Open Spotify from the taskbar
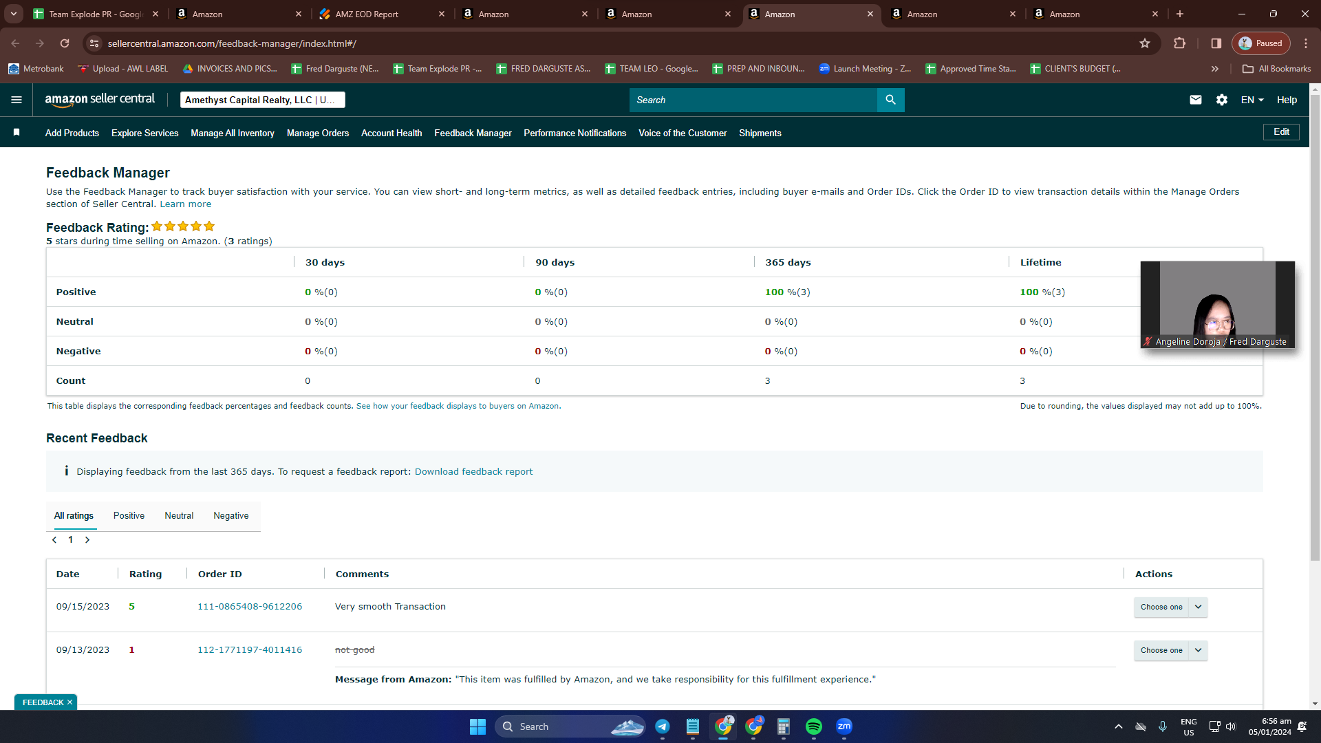1321x743 pixels. click(x=814, y=726)
